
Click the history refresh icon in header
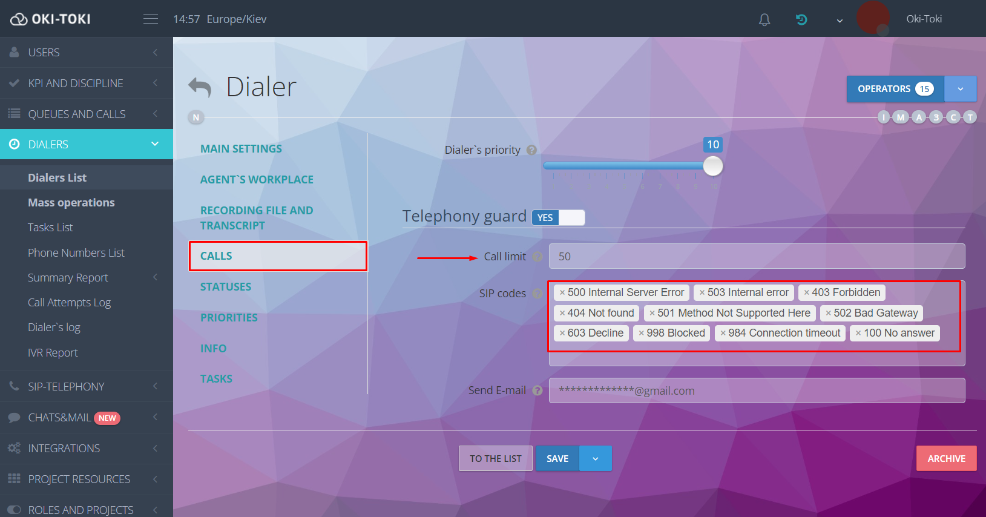click(801, 19)
